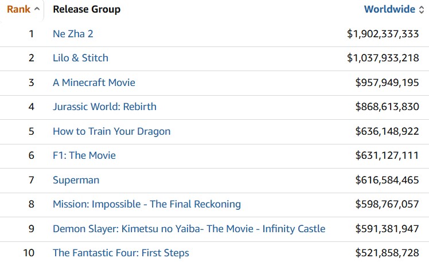Click Superman's gross value $616,584,465
Screen dimensions: 429x262
point(387,180)
